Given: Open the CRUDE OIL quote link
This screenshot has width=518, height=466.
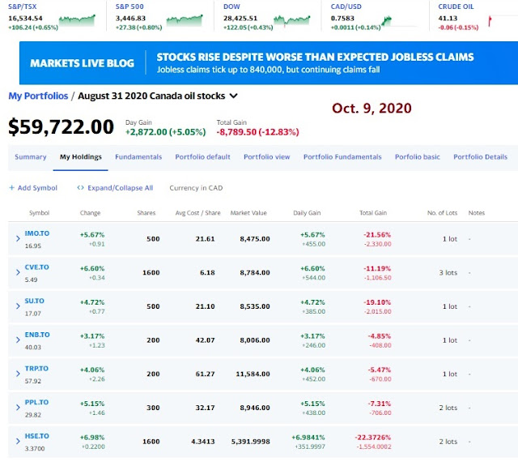Looking at the screenshot, I should [456, 6].
